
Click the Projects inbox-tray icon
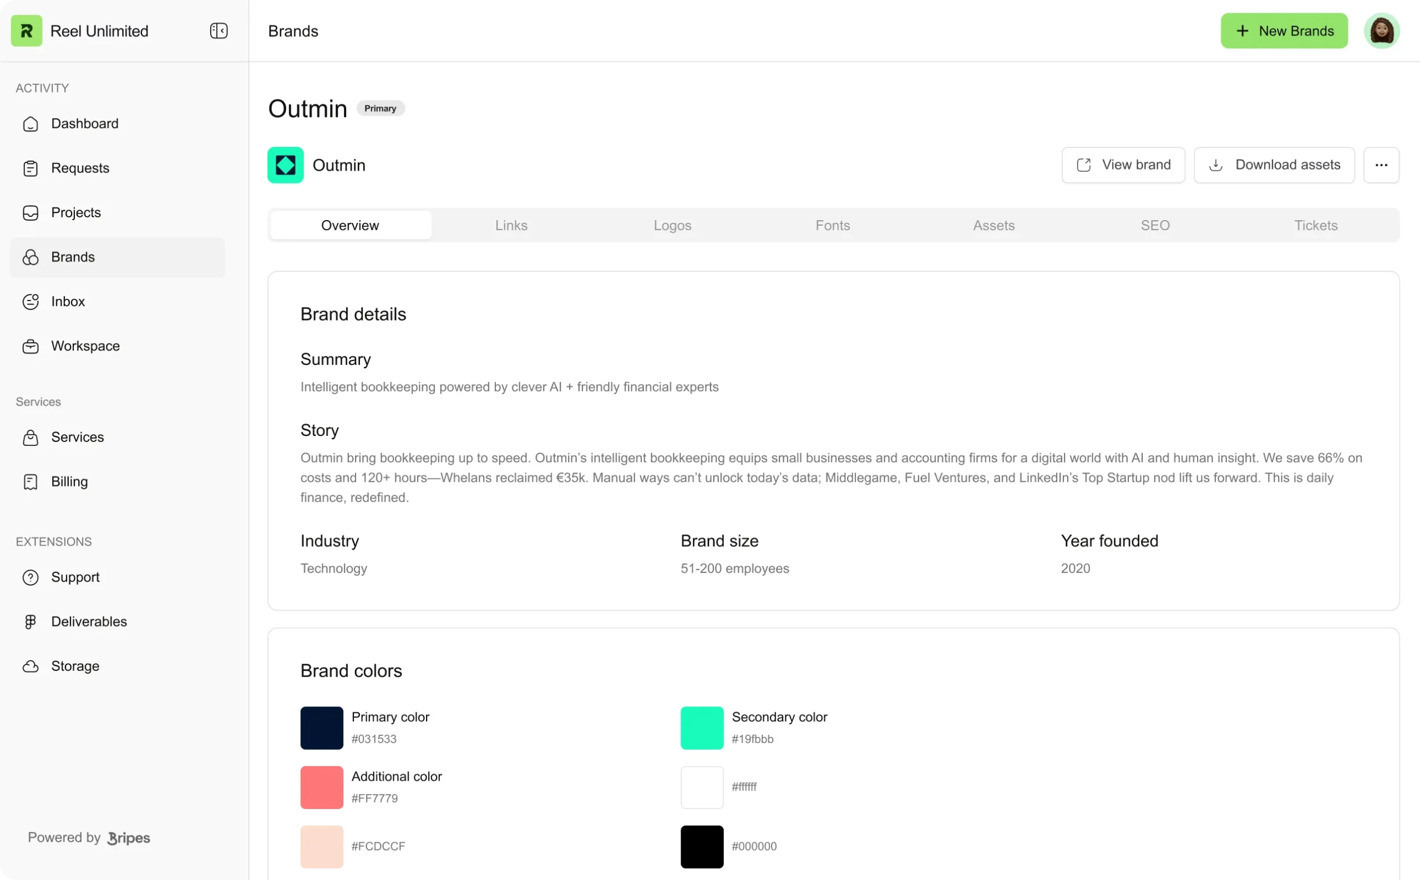coord(31,213)
